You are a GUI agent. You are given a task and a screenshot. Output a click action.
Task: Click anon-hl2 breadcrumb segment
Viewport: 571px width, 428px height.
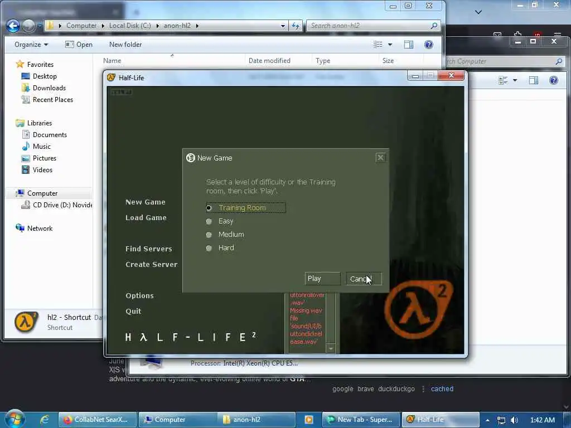(177, 26)
